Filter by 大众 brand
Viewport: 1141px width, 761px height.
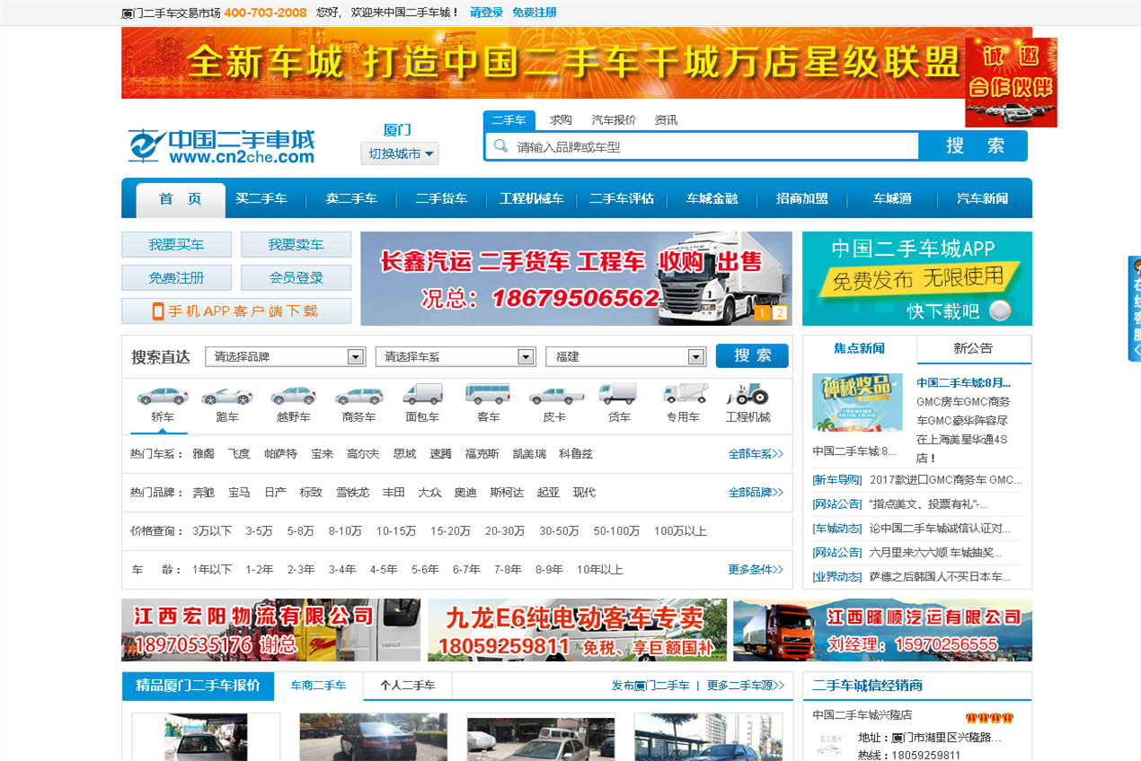pyautogui.click(x=429, y=493)
